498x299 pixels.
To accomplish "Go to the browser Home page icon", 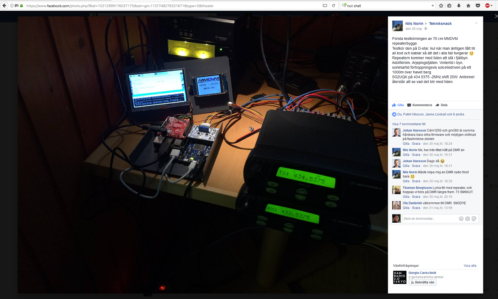I will (x=468, y=6).
